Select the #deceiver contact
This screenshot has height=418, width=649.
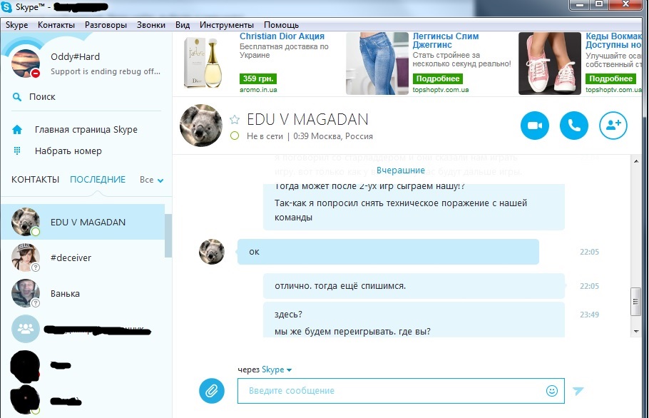tap(83, 258)
